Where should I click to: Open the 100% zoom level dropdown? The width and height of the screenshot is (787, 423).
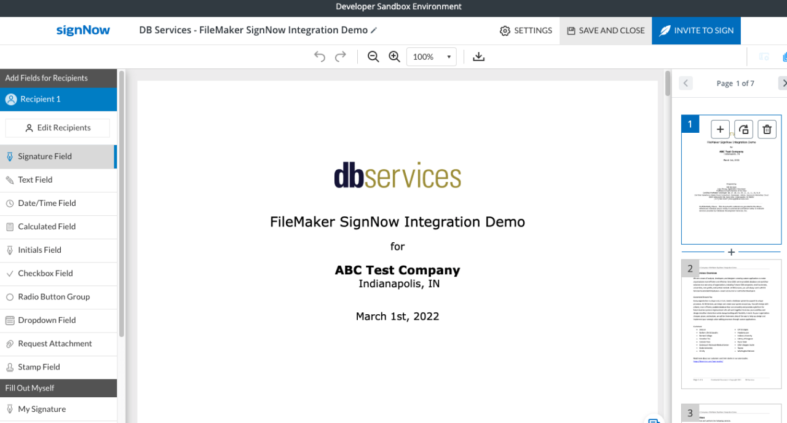[431, 57]
